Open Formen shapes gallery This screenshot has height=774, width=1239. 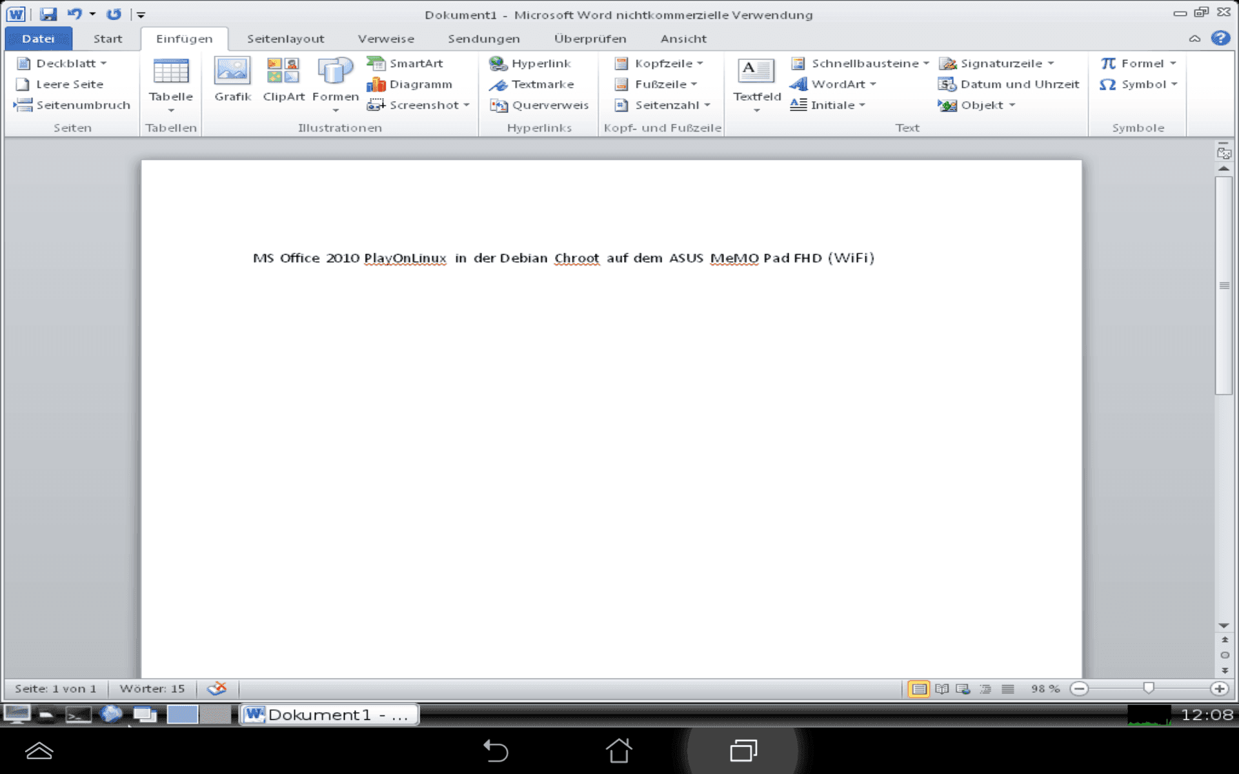tap(336, 84)
